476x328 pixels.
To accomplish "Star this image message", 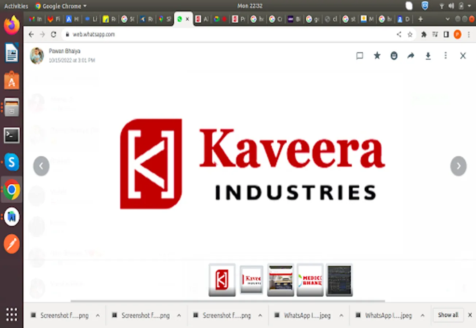I will tap(377, 55).
